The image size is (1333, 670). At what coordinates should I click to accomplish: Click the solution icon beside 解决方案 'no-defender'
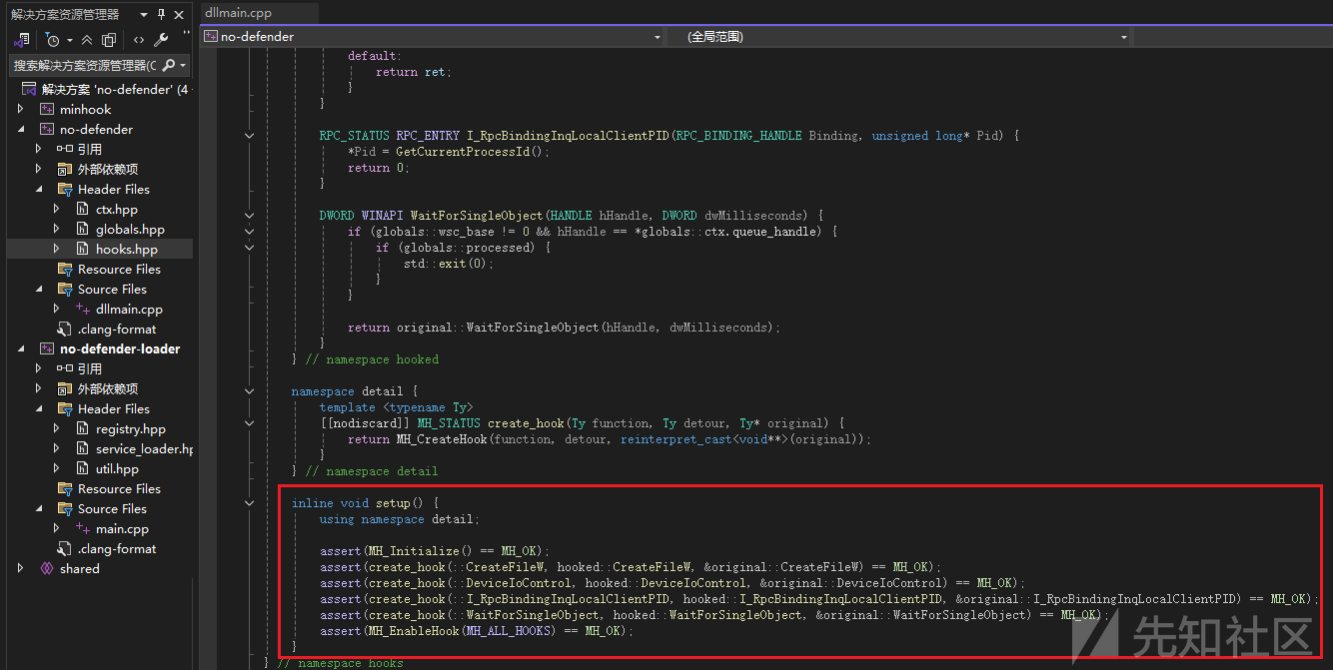point(29,89)
